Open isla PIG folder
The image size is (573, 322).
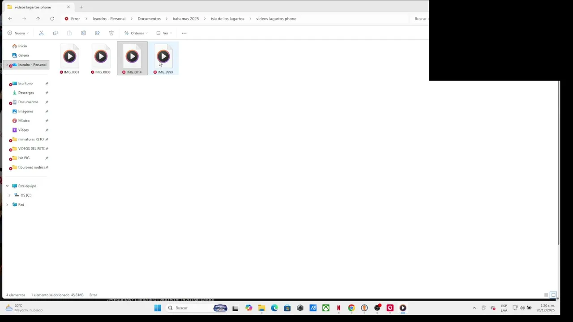[24, 158]
